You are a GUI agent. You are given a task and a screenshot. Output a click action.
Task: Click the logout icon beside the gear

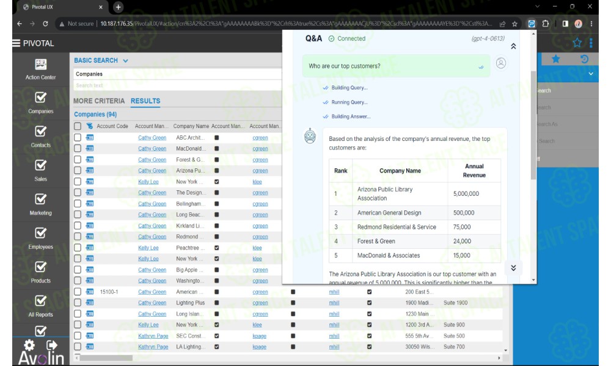click(x=52, y=345)
